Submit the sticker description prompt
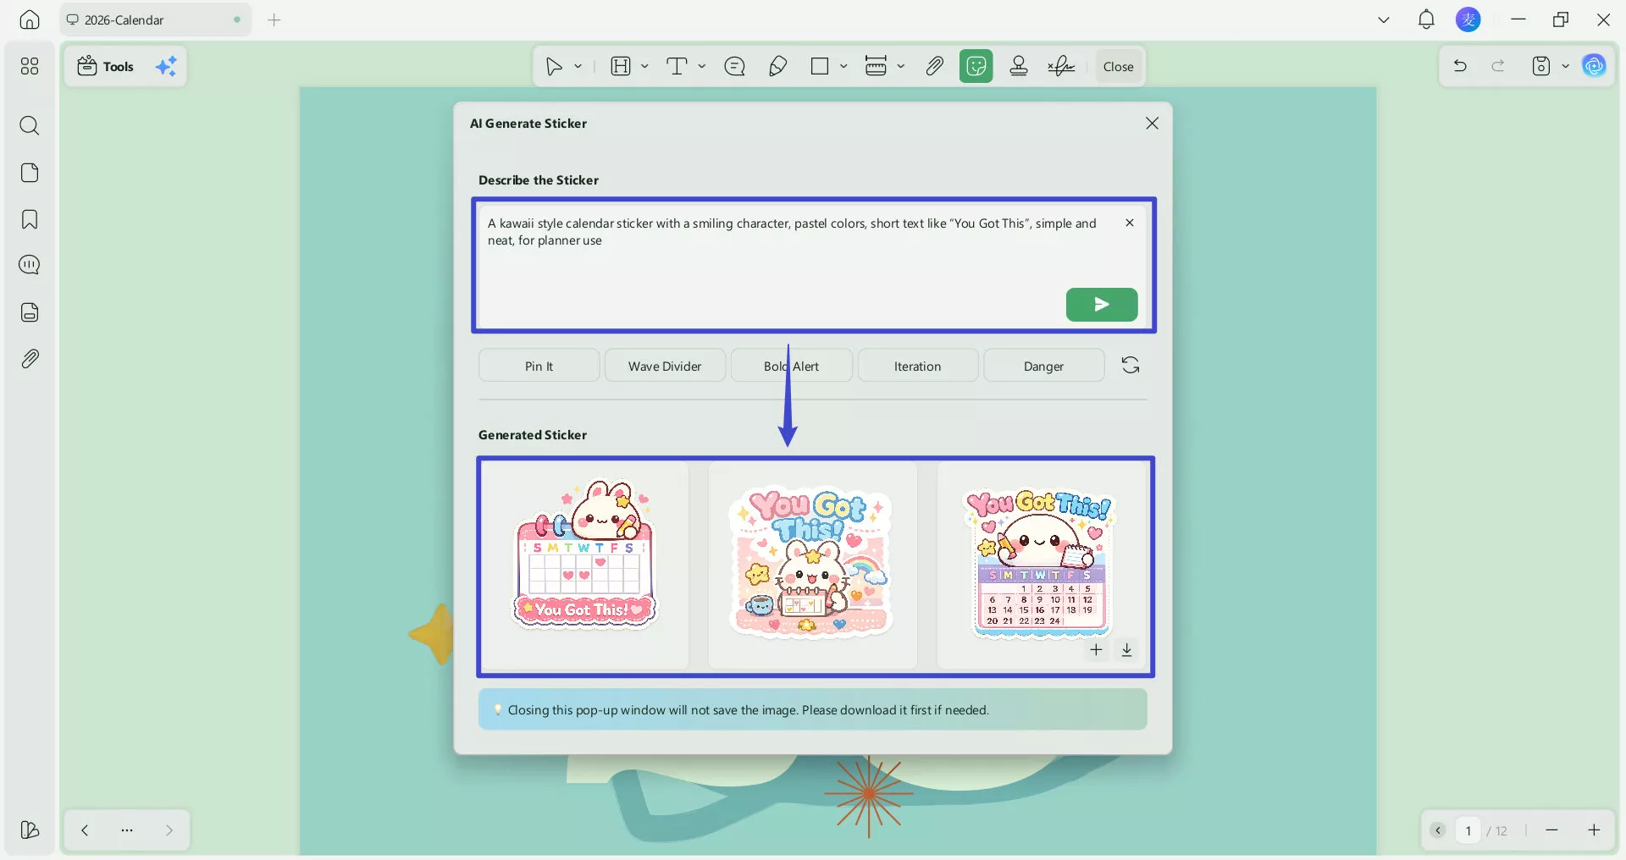 (x=1102, y=305)
